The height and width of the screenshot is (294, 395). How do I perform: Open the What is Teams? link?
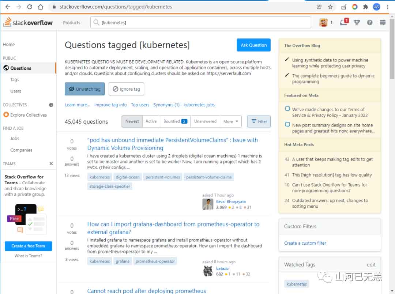(x=28, y=256)
